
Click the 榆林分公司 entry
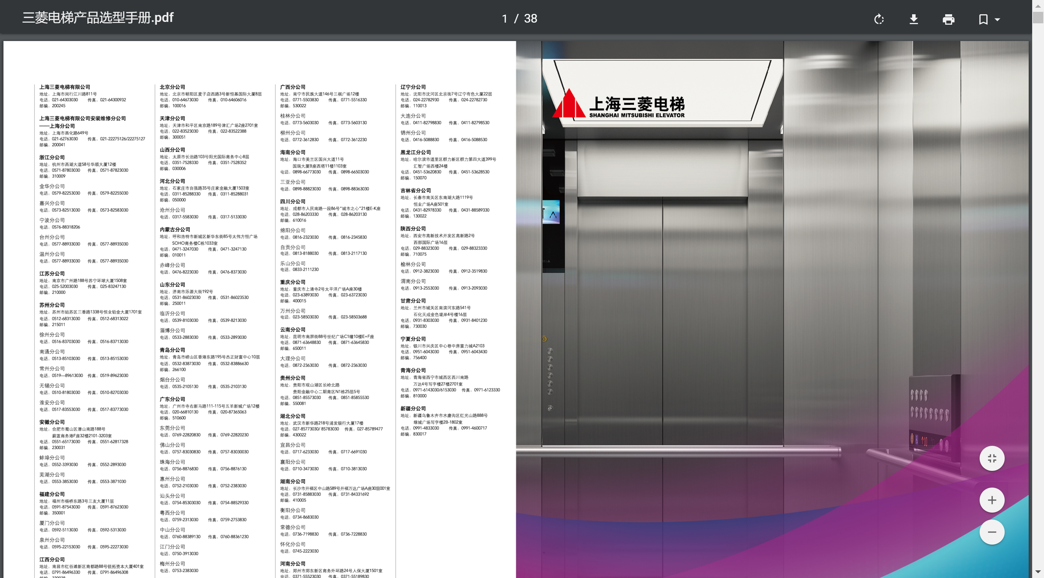tap(413, 265)
